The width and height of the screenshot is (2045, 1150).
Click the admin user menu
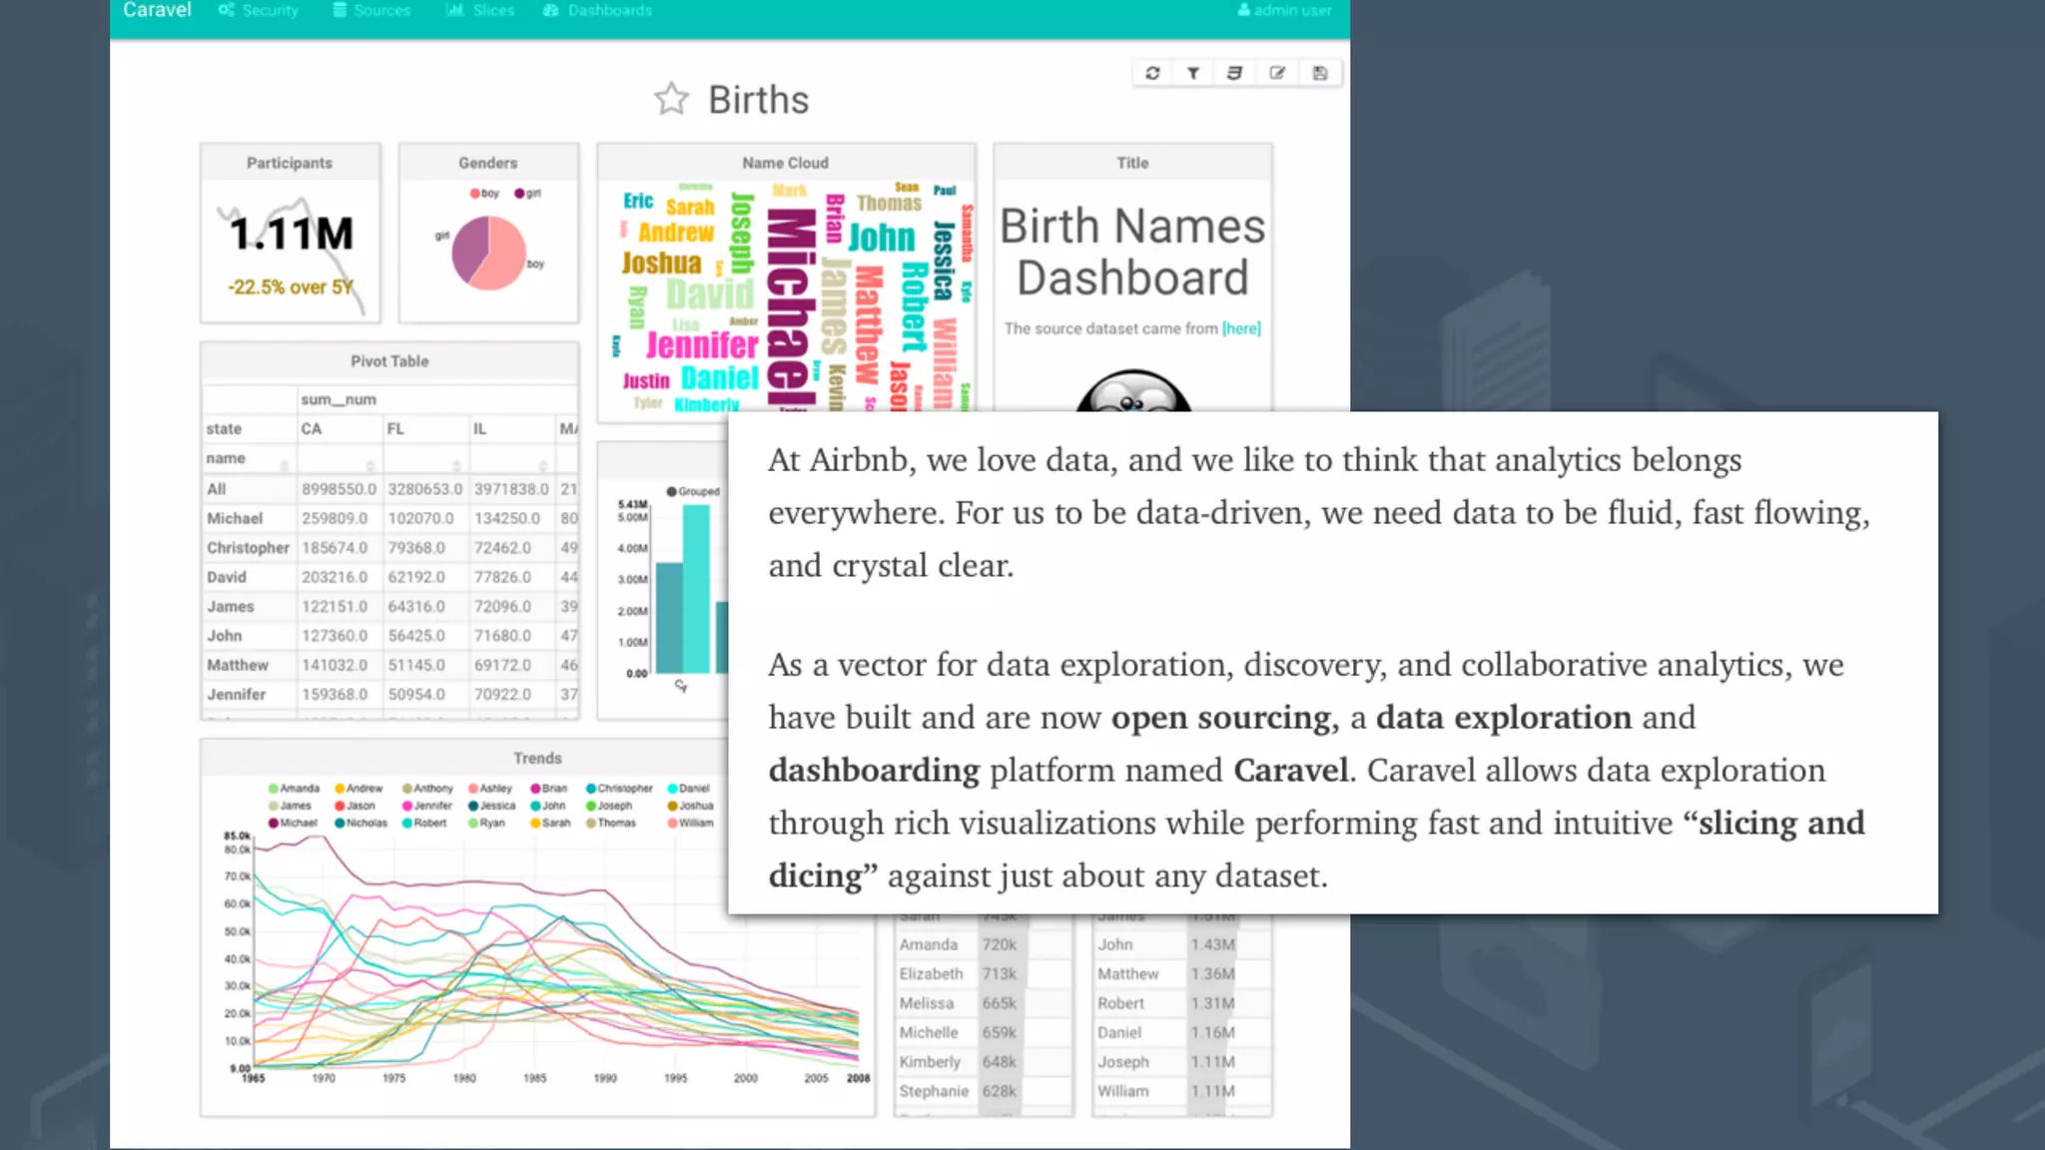click(x=1284, y=10)
